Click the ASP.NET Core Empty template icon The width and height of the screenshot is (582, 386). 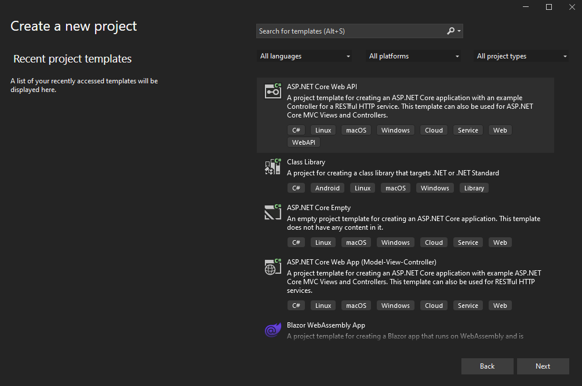[x=273, y=212]
